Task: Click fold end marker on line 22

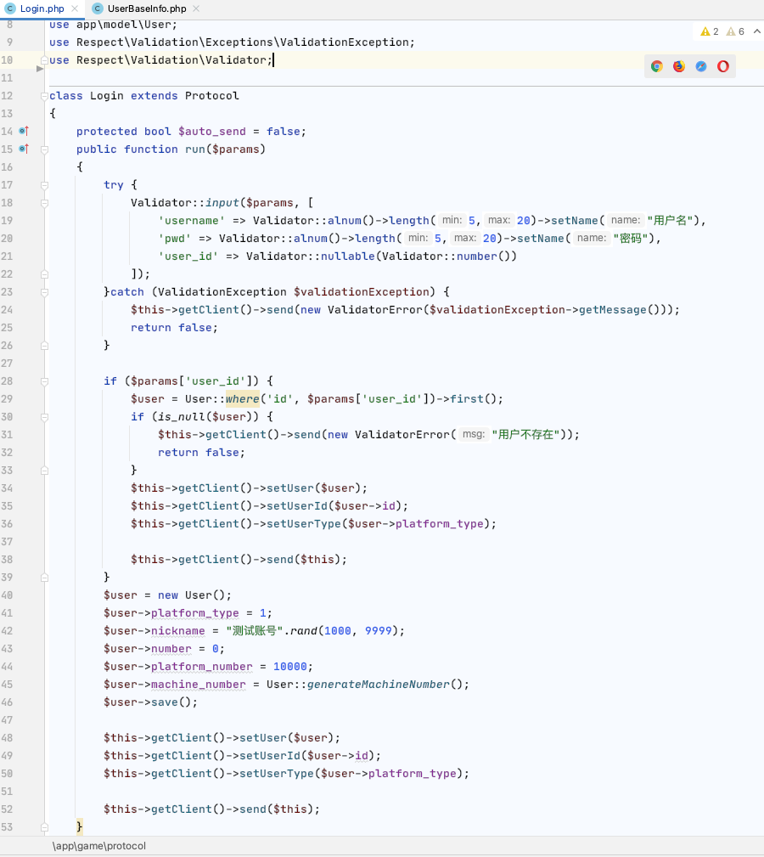Action: 44,274
